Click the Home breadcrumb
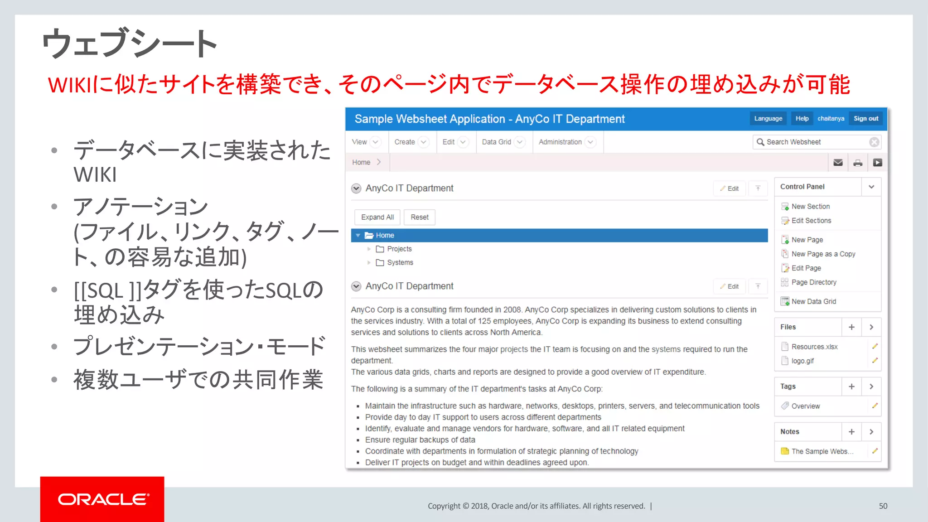The height and width of the screenshot is (522, 928). (x=361, y=163)
